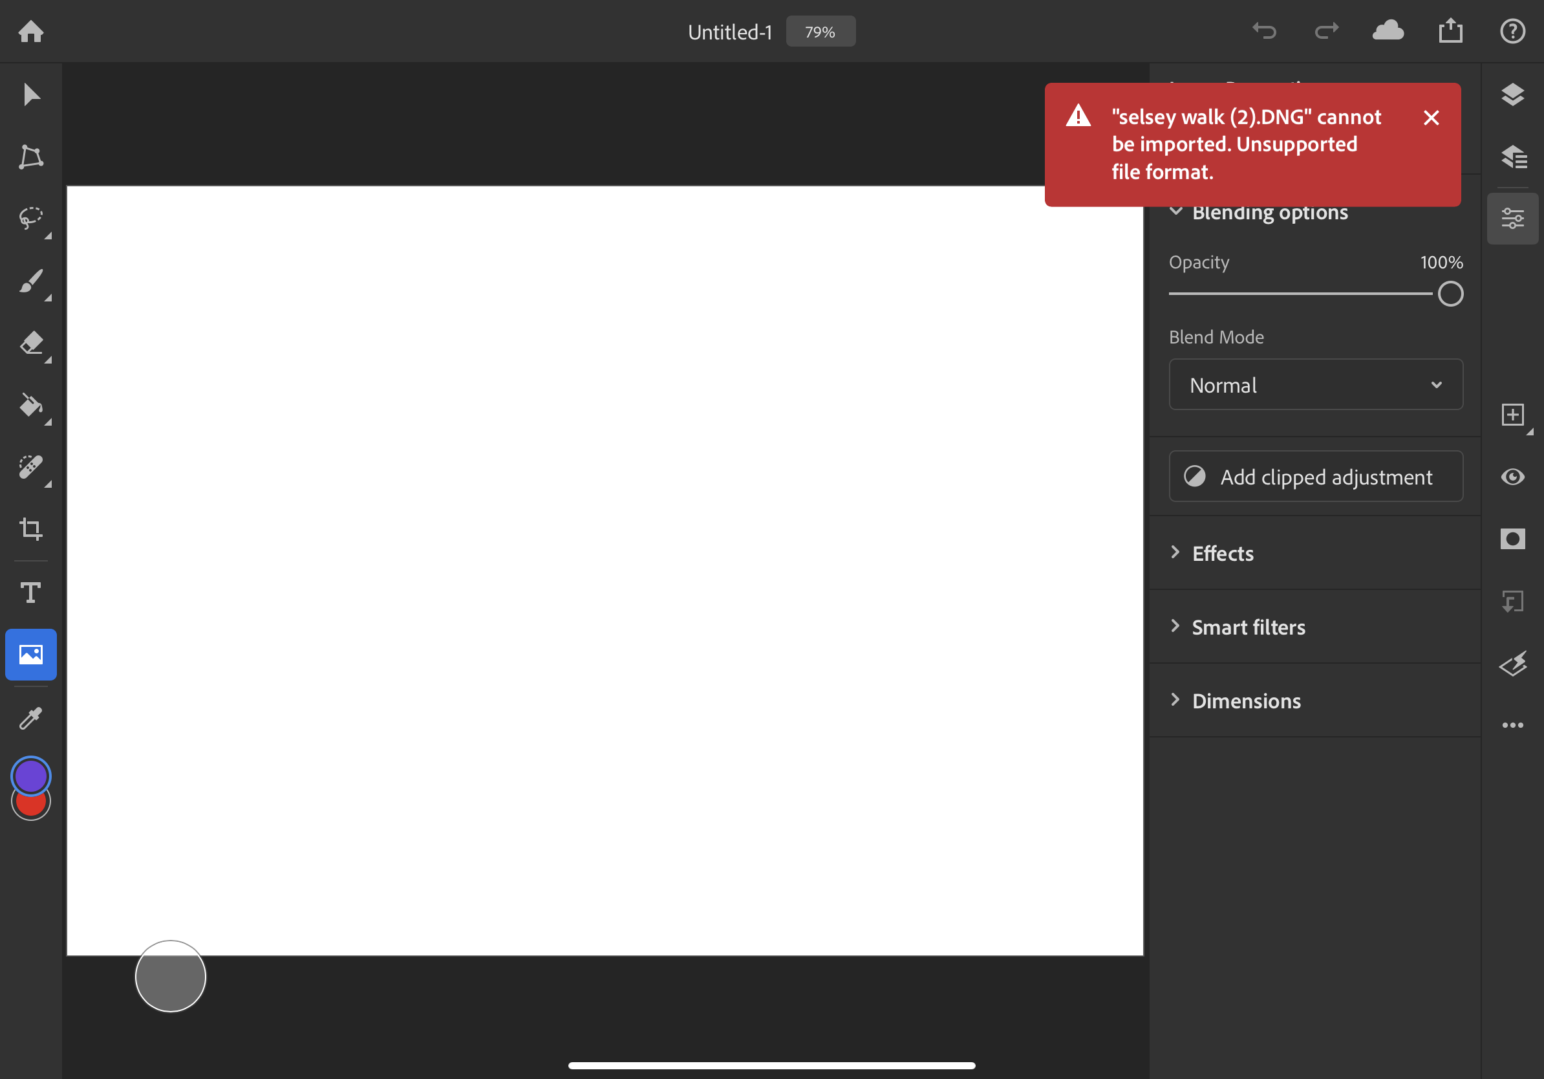Image resolution: width=1544 pixels, height=1079 pixels.
Task: Select the Spot Healing tool
Action: click(31, 467)
